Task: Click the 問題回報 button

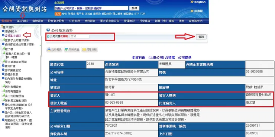Action: pos(89,50)
